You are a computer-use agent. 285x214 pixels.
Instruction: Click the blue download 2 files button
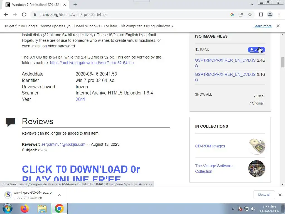point(256,50)
